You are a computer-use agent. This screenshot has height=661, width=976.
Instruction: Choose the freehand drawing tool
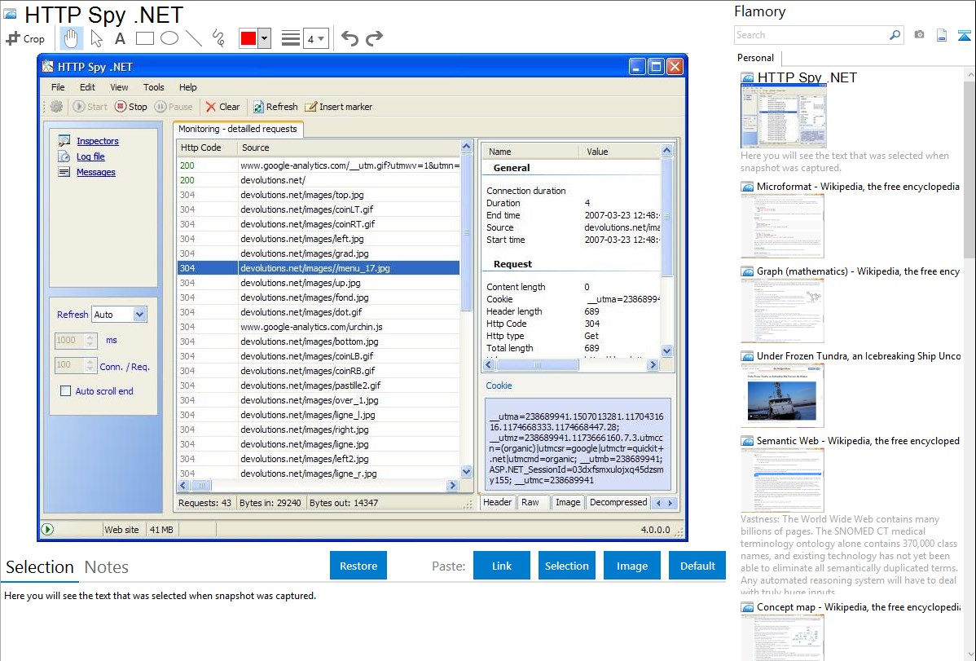pos(218,38)
